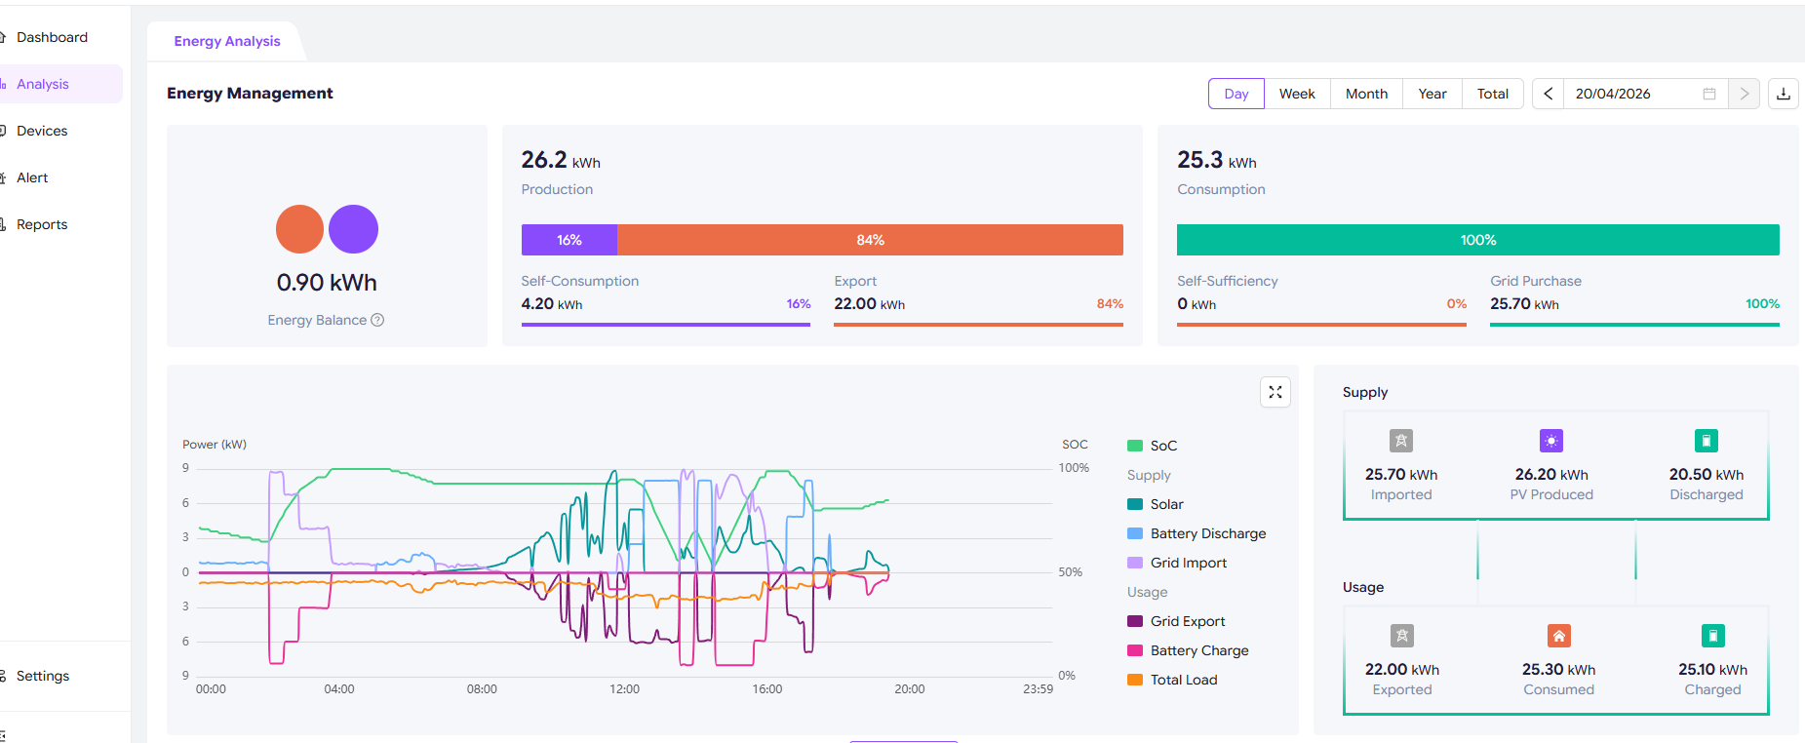The image size is (1805, 743).
Task: Switch to the Week view
Action: click(1297, 94)
